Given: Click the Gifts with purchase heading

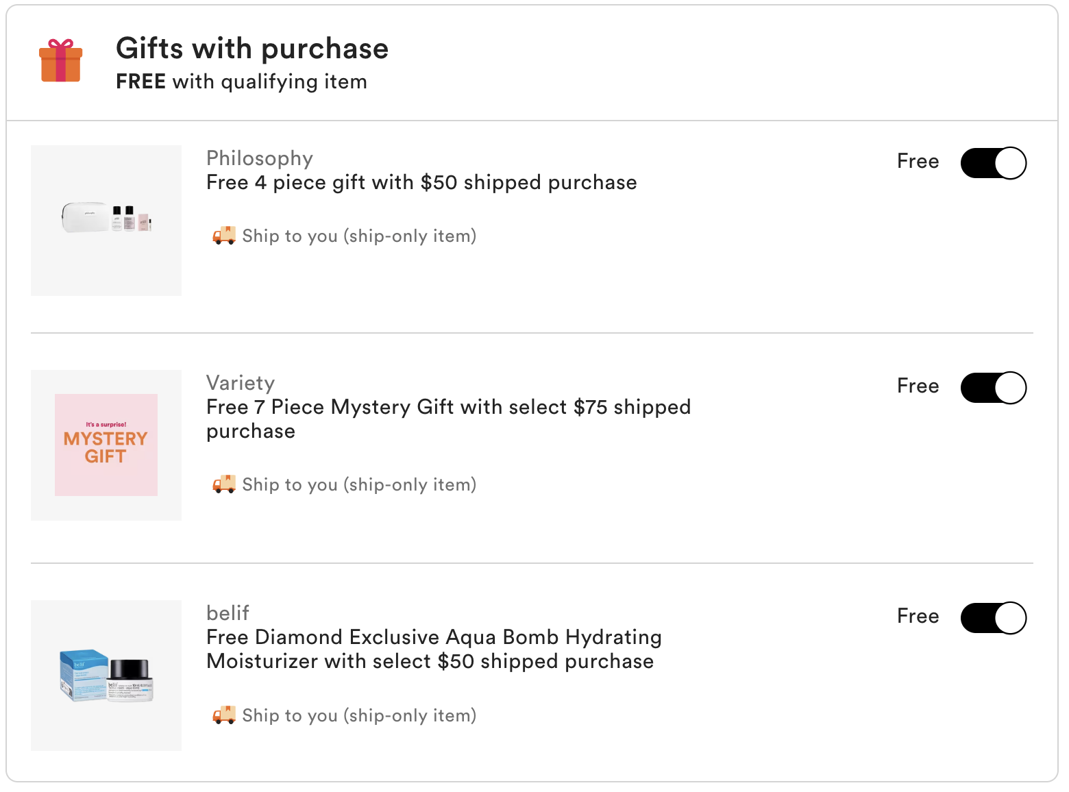Looking at the screenshot, I should coord(252,49).
